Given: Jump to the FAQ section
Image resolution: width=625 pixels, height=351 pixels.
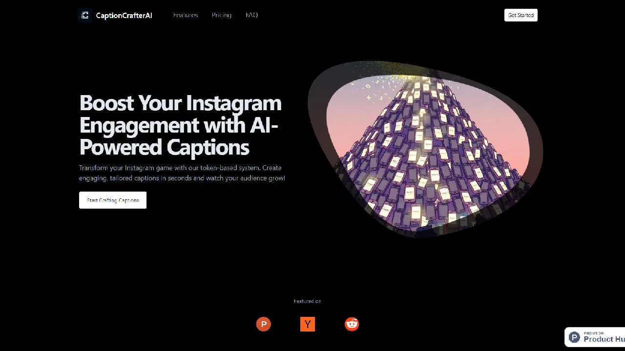Looking at the screenshot, I should (252, 15).
